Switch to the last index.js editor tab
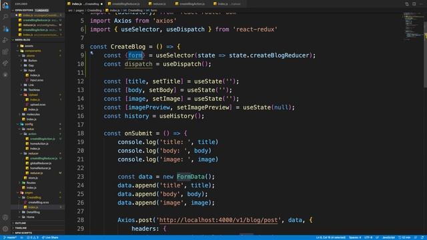Image resolution: width=427 pixels, height=240 pixels. (228, 4)
